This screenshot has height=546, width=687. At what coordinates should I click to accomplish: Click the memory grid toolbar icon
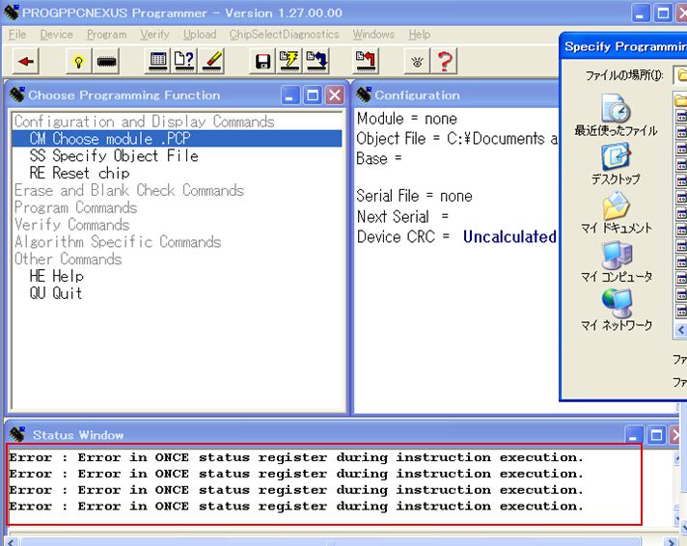pyautogui.click(x=157, y=61)
